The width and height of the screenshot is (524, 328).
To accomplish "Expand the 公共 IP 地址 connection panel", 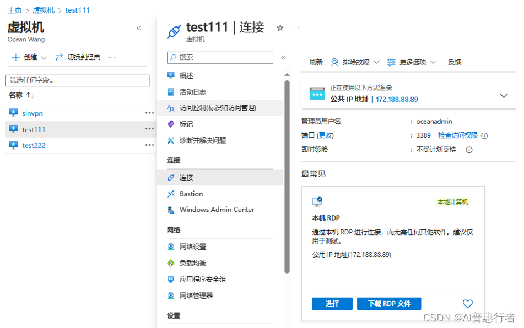I will tap(503, 96).
